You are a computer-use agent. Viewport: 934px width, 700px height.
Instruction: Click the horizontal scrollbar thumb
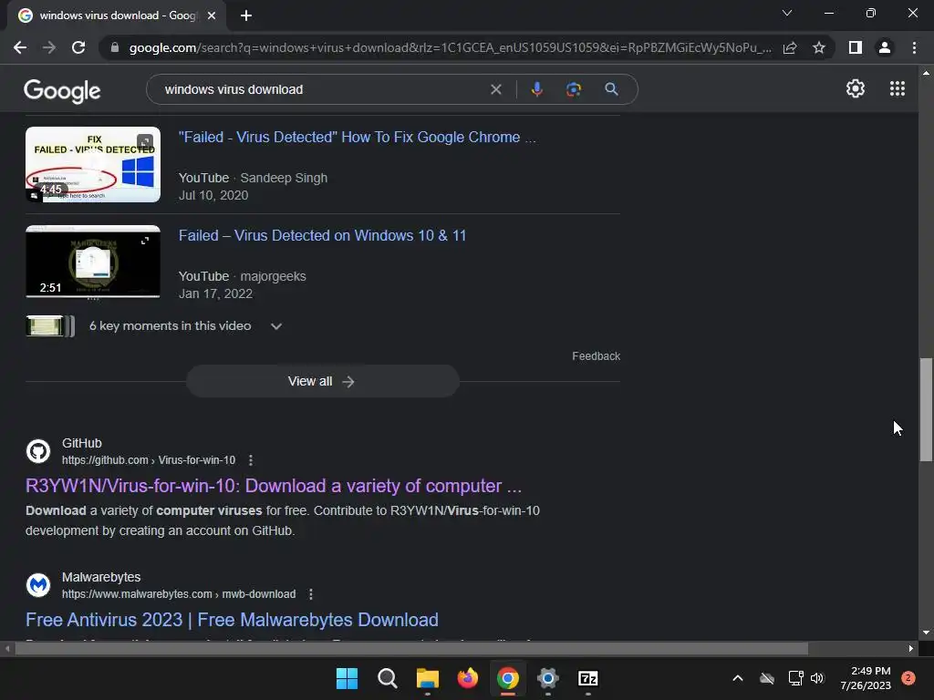coord(411,648)
